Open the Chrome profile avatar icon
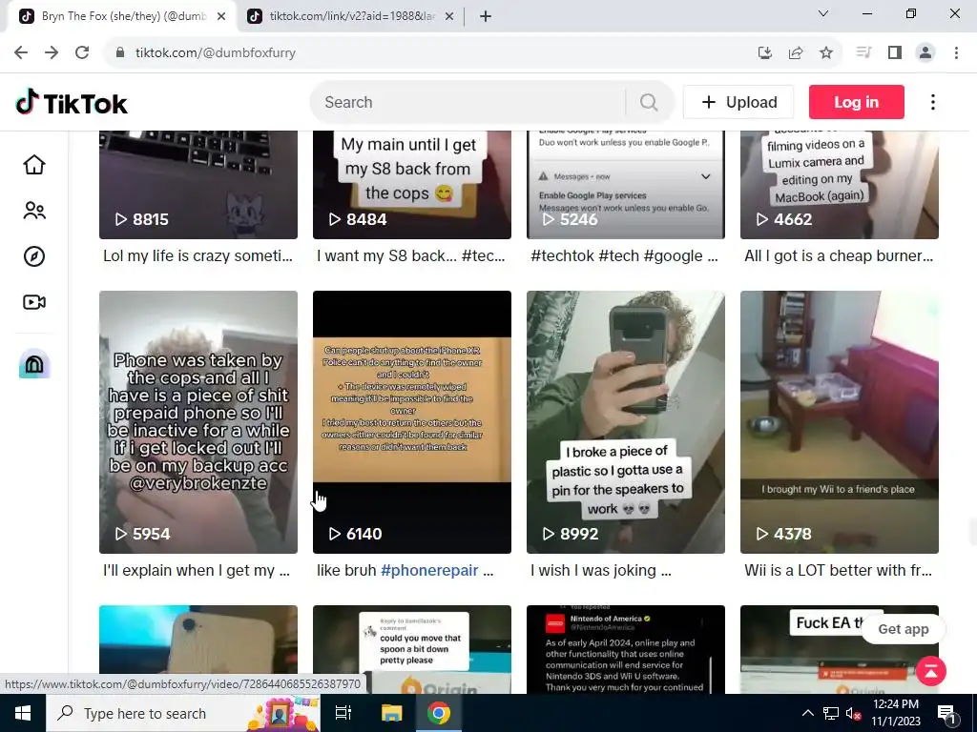 pyautogui.click(x=925, y=53)
